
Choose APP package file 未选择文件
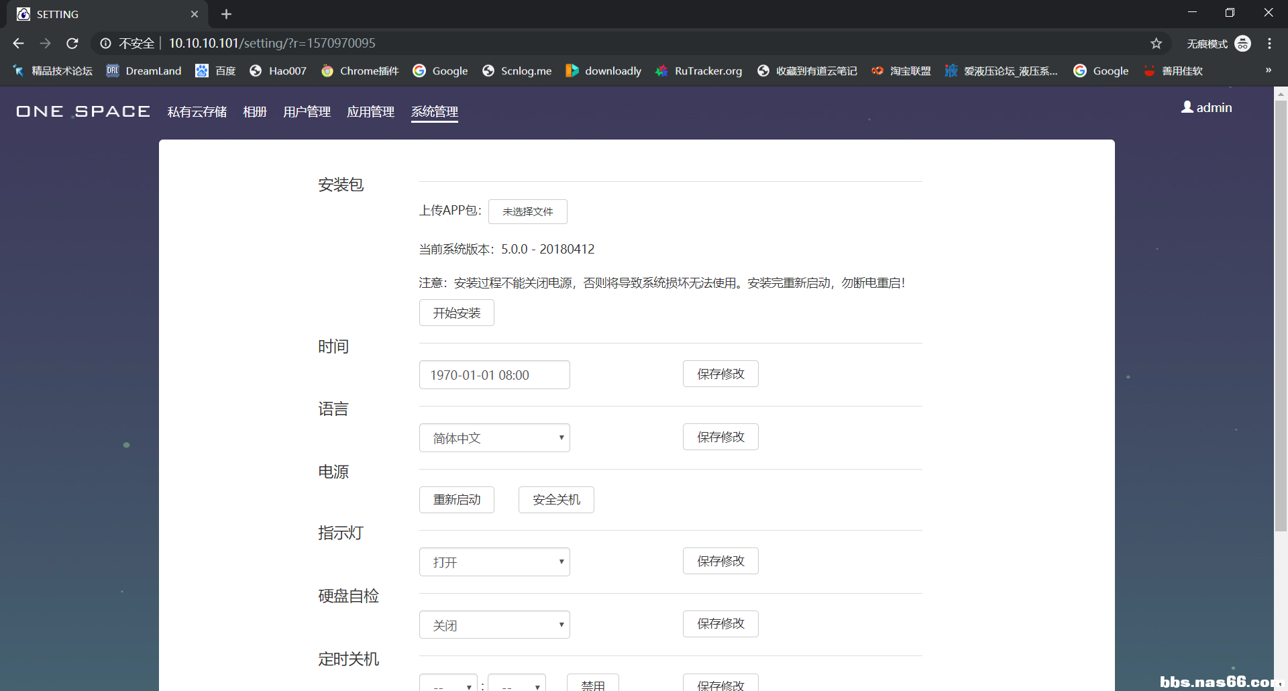(528, 211)
